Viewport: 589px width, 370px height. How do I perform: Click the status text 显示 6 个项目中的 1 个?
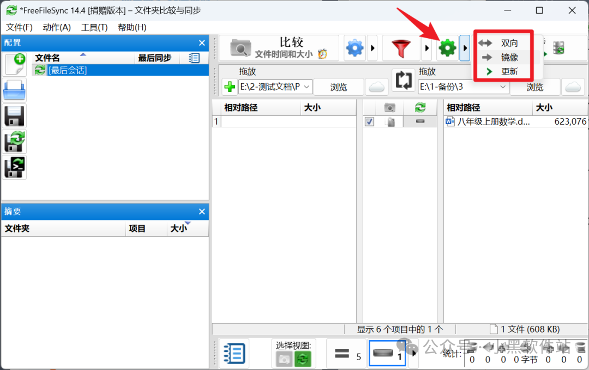(x=400, y=329)
